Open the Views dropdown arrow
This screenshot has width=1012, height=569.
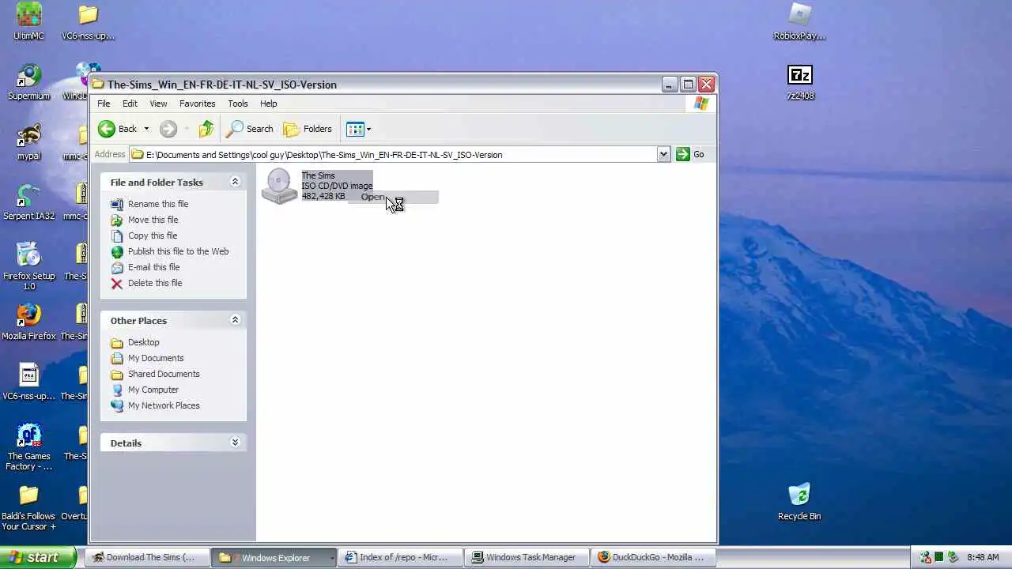click(x=368, y=129)
